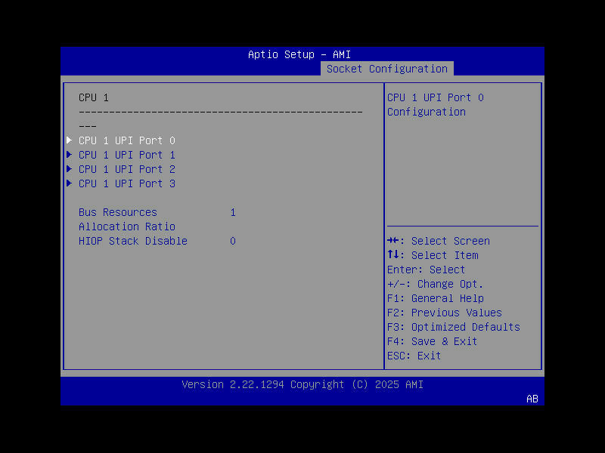Select the disclosure triangle beside UPI Port 0

point(69,140)
